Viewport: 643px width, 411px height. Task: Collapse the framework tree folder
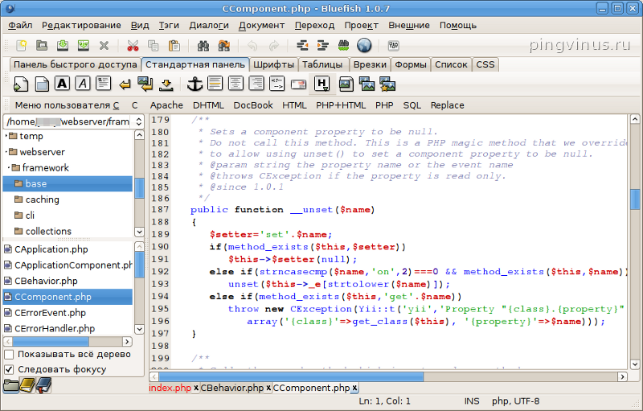9,168
